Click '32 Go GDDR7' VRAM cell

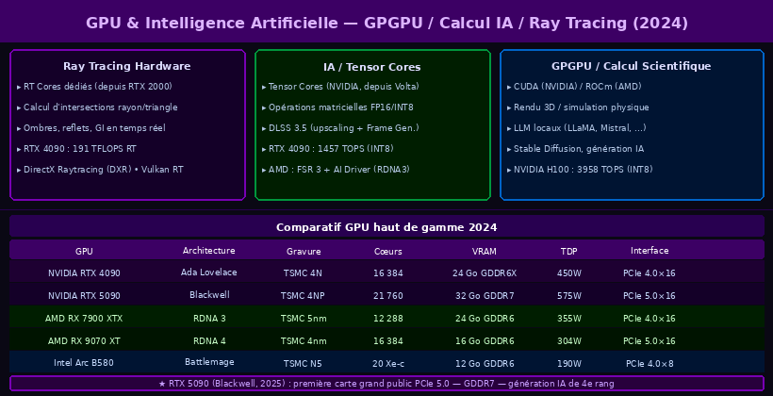(485, 296)
